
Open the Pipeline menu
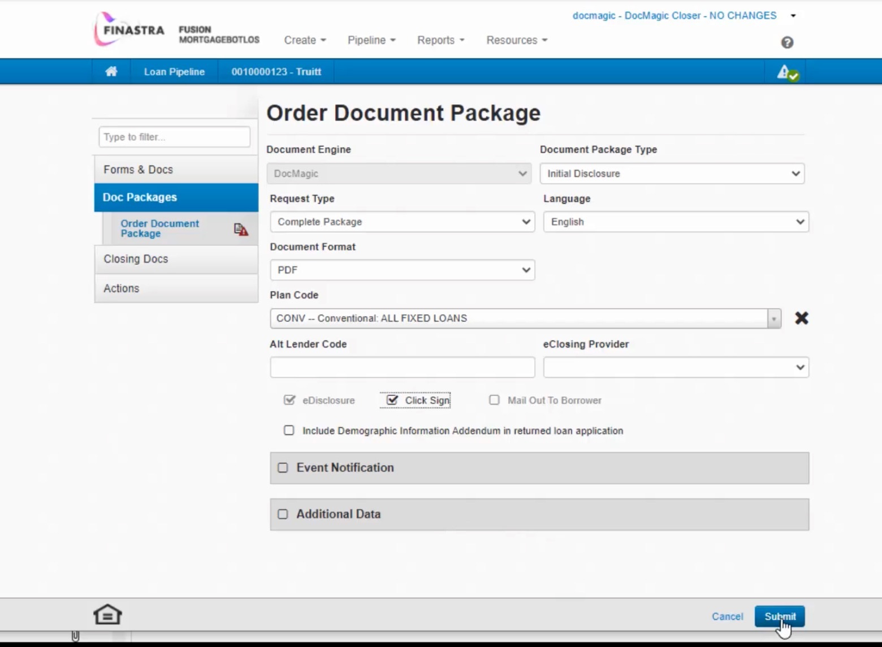pos(371,40)
